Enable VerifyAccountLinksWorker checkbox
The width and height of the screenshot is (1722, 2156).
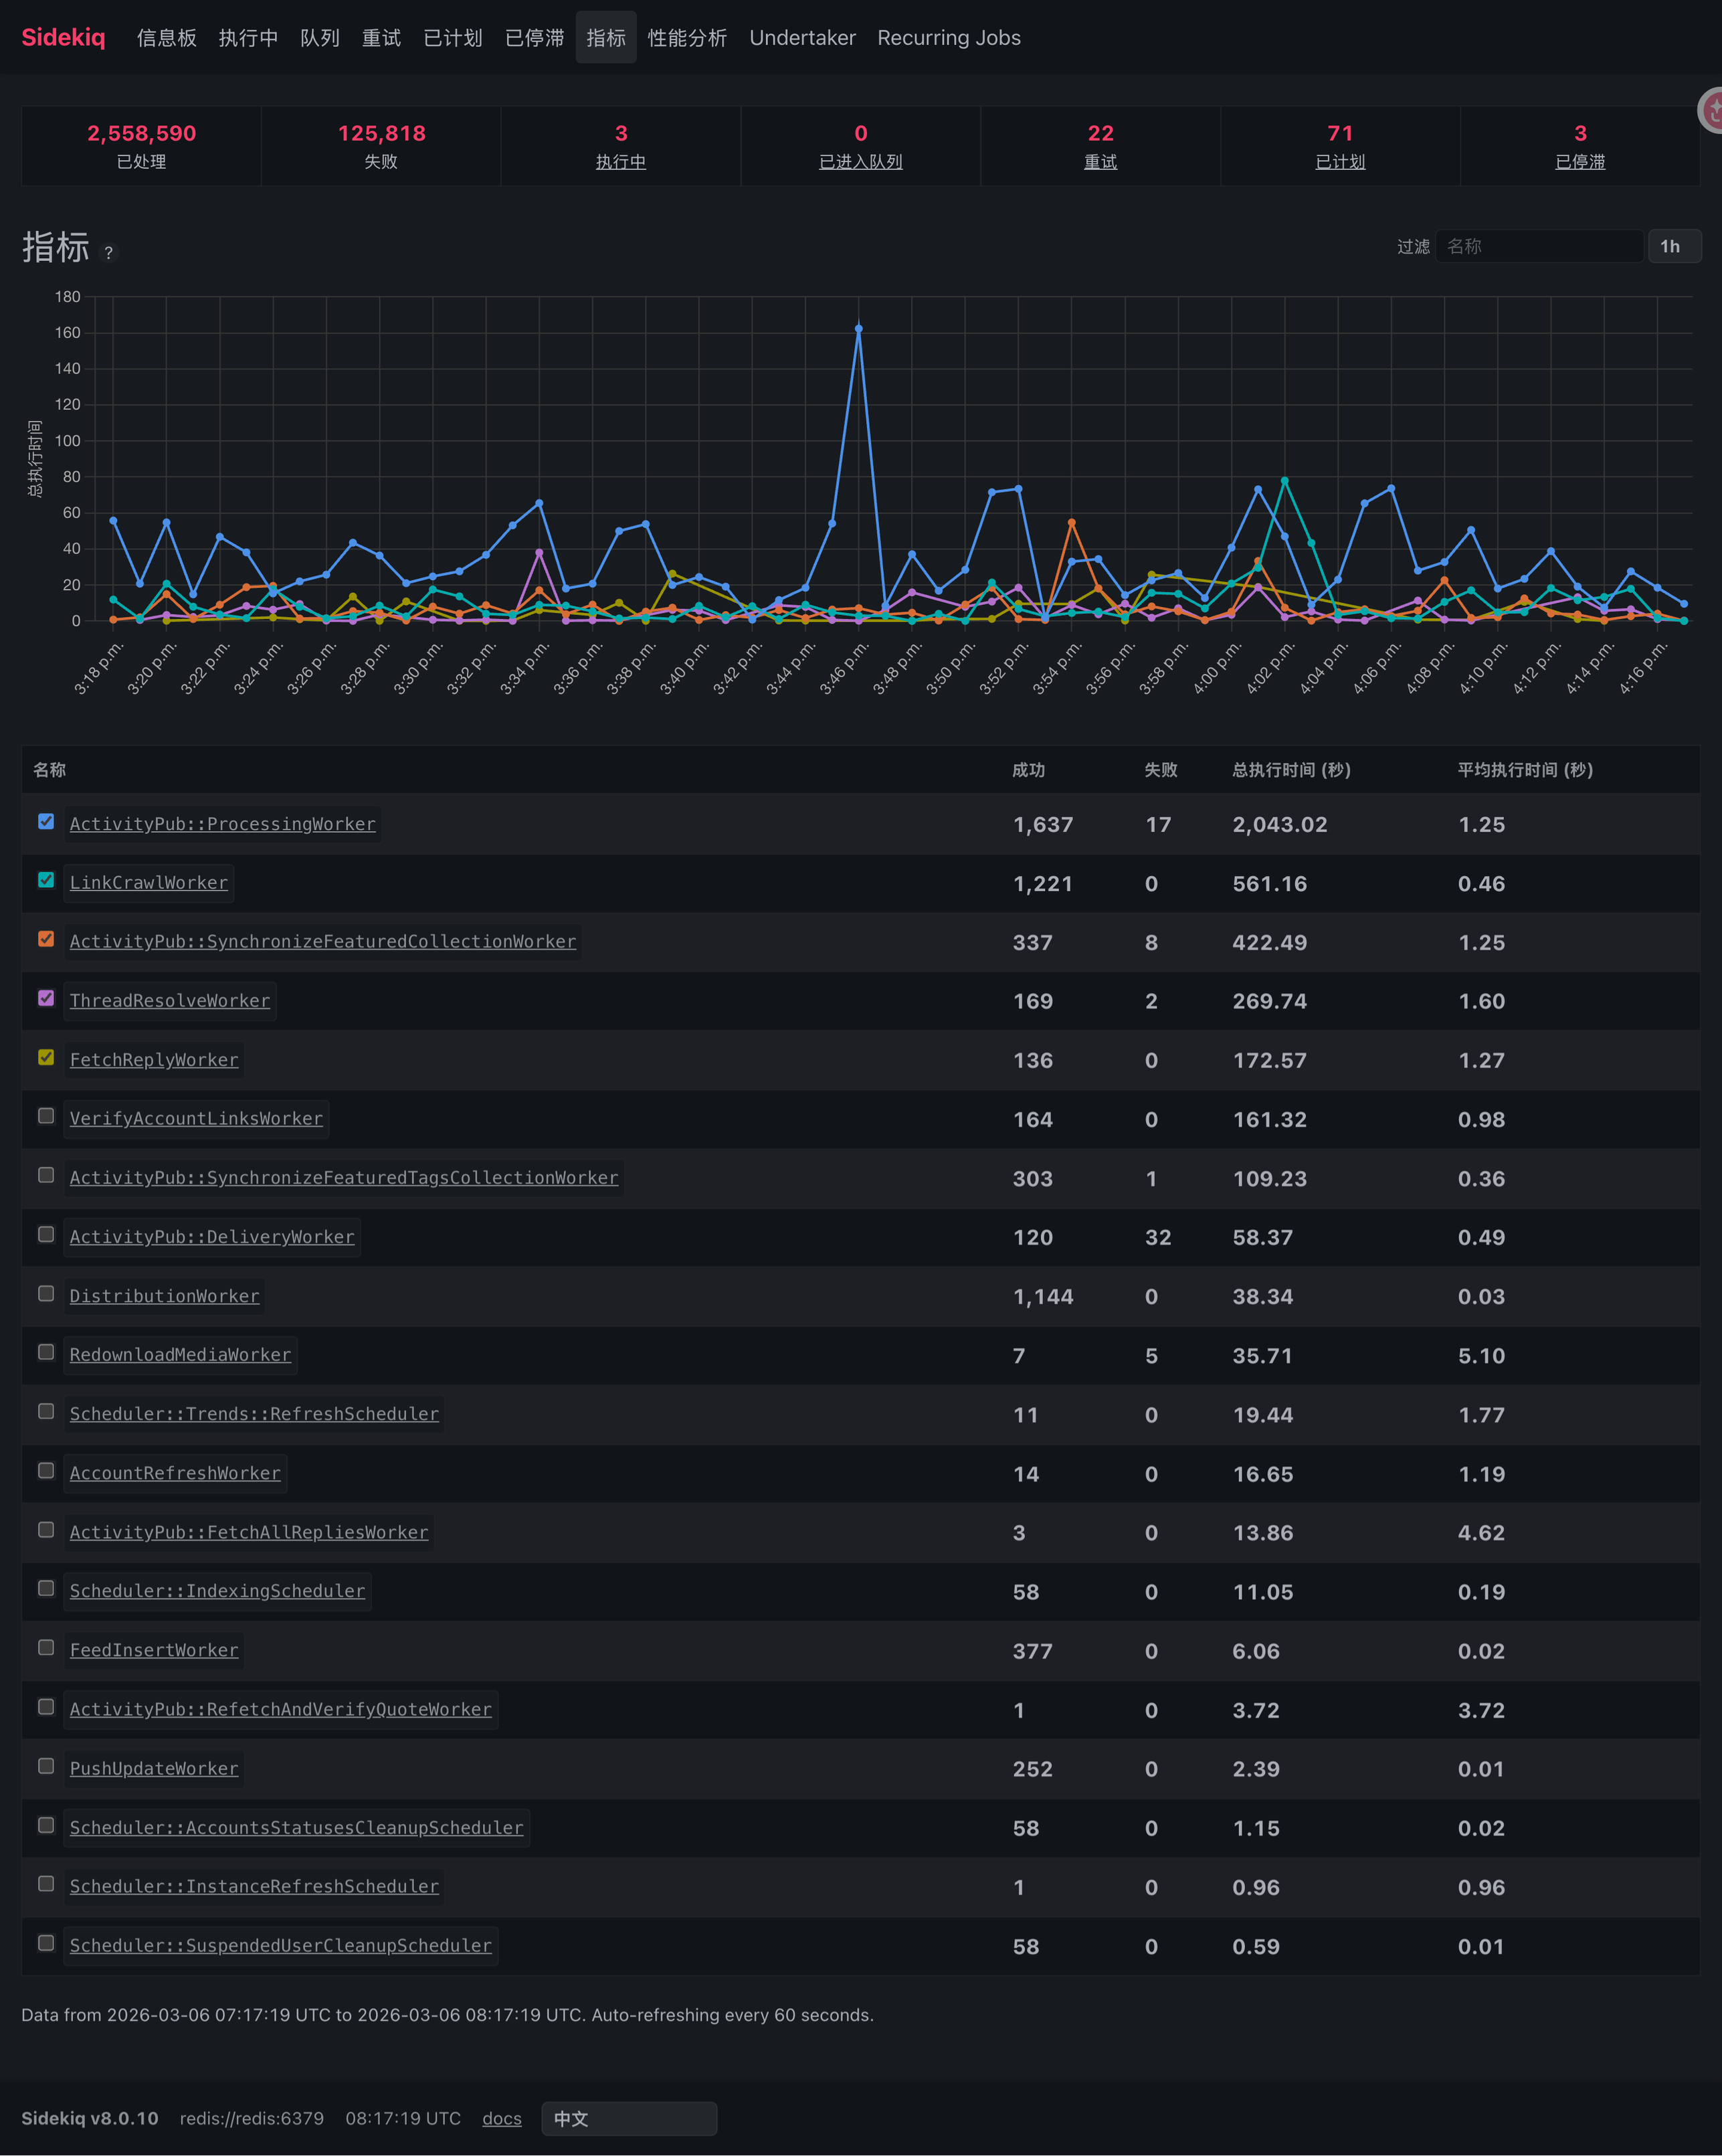tap(46, 1116)
